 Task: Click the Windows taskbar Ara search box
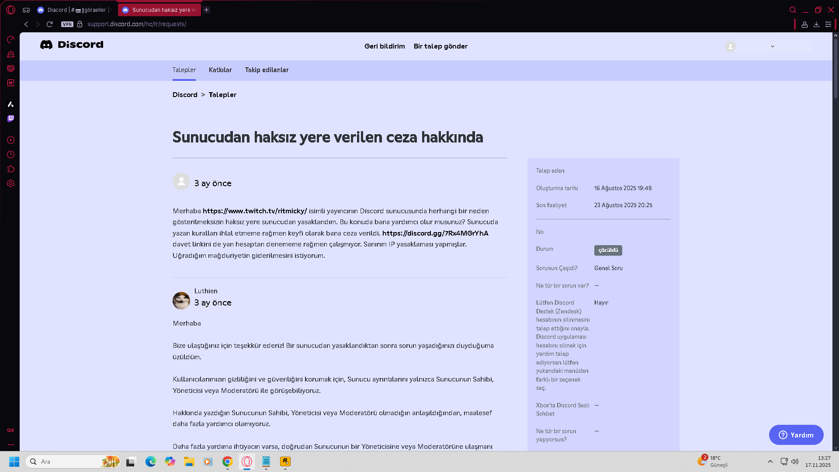73,462
